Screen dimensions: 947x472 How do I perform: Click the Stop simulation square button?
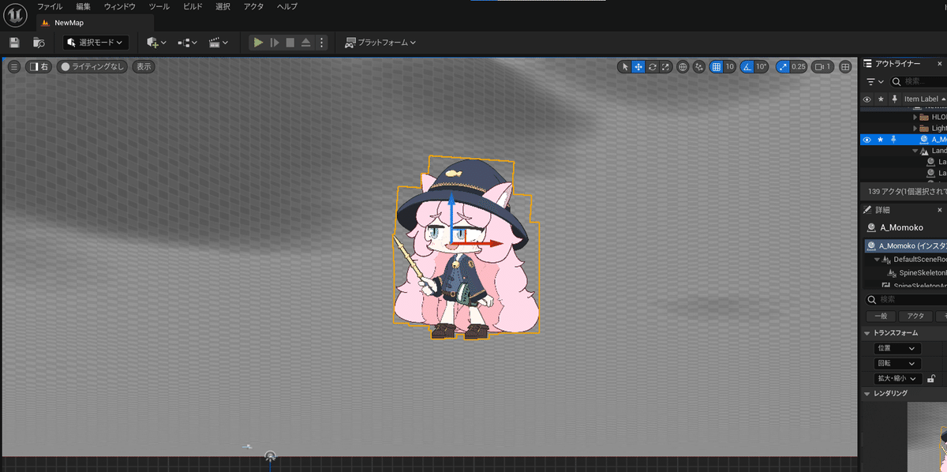pyautogui.click(x=290, y=43)
